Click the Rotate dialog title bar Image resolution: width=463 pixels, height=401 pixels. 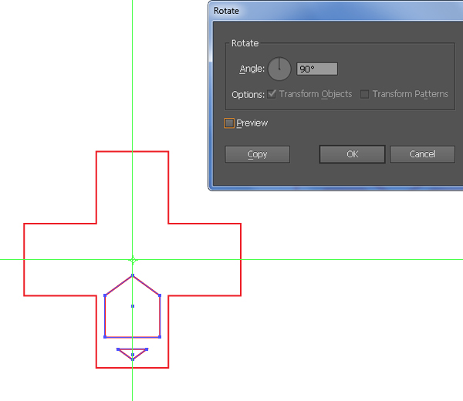336,11
